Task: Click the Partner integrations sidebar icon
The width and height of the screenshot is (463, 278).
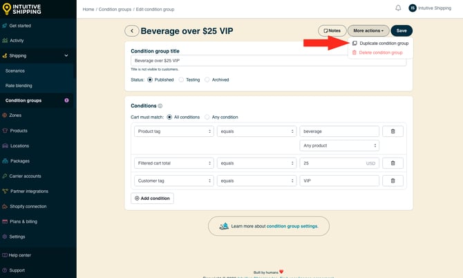Action: coord(5,191)
